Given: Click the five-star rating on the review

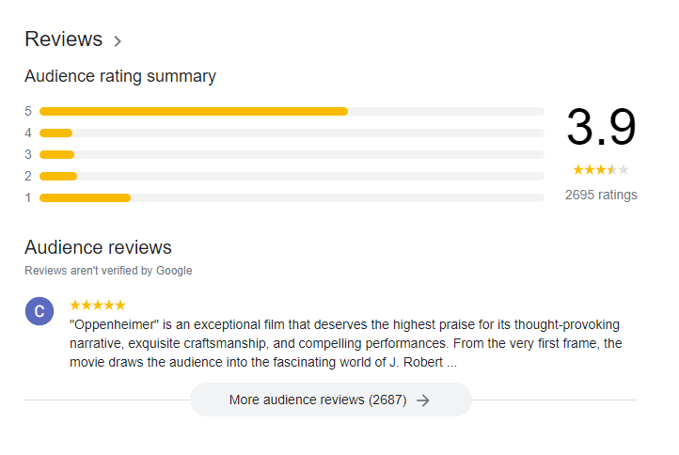Looking at the screenshot, I should click(98, 306).
